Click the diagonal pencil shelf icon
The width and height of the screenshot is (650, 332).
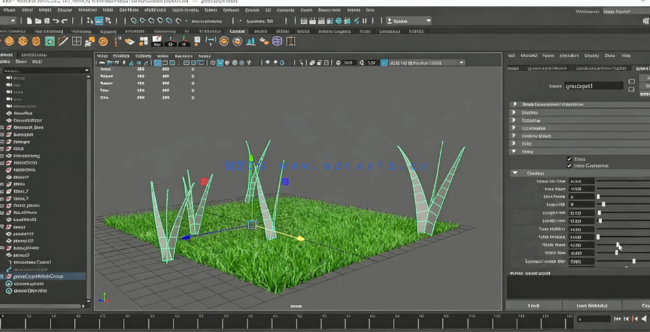(63, 41)
